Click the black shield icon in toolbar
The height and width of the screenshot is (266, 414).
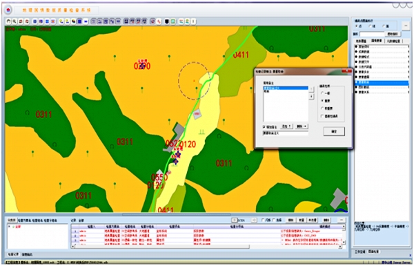[166, 21]
